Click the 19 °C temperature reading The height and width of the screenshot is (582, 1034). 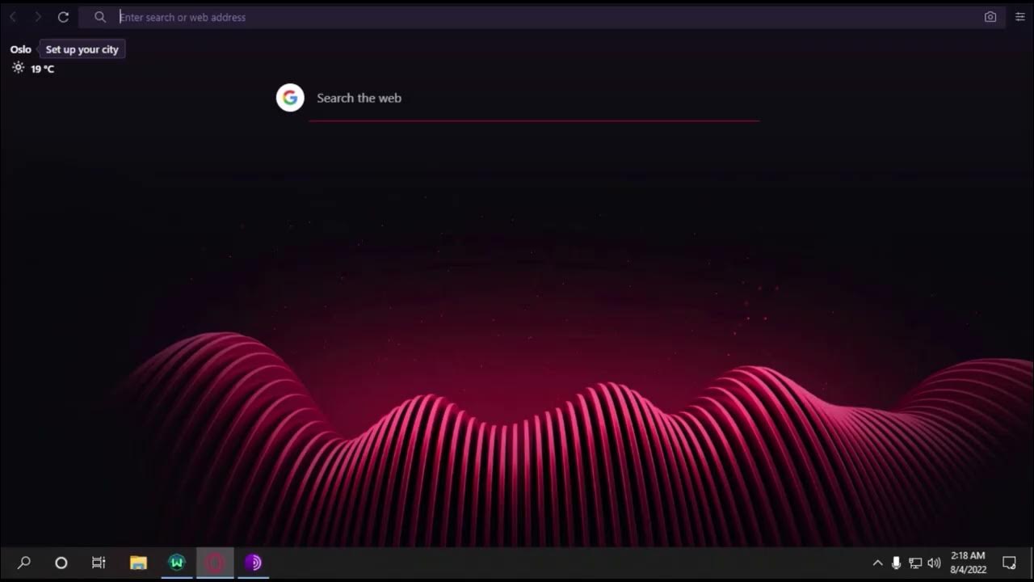43,70
